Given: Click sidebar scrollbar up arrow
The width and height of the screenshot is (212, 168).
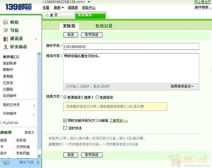Looking at the screenshot, I should point(39,54).
